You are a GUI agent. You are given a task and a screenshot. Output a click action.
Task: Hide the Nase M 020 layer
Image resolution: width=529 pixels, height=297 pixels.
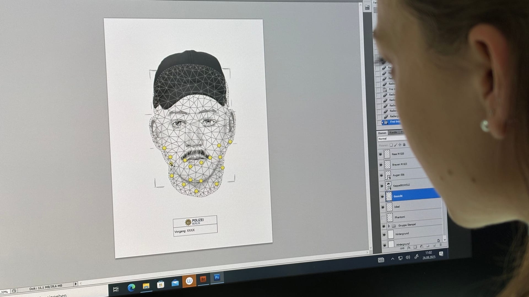[x=380, y=154]
